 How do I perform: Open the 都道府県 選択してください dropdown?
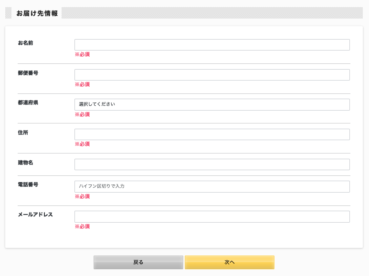[x=212, y=104]
